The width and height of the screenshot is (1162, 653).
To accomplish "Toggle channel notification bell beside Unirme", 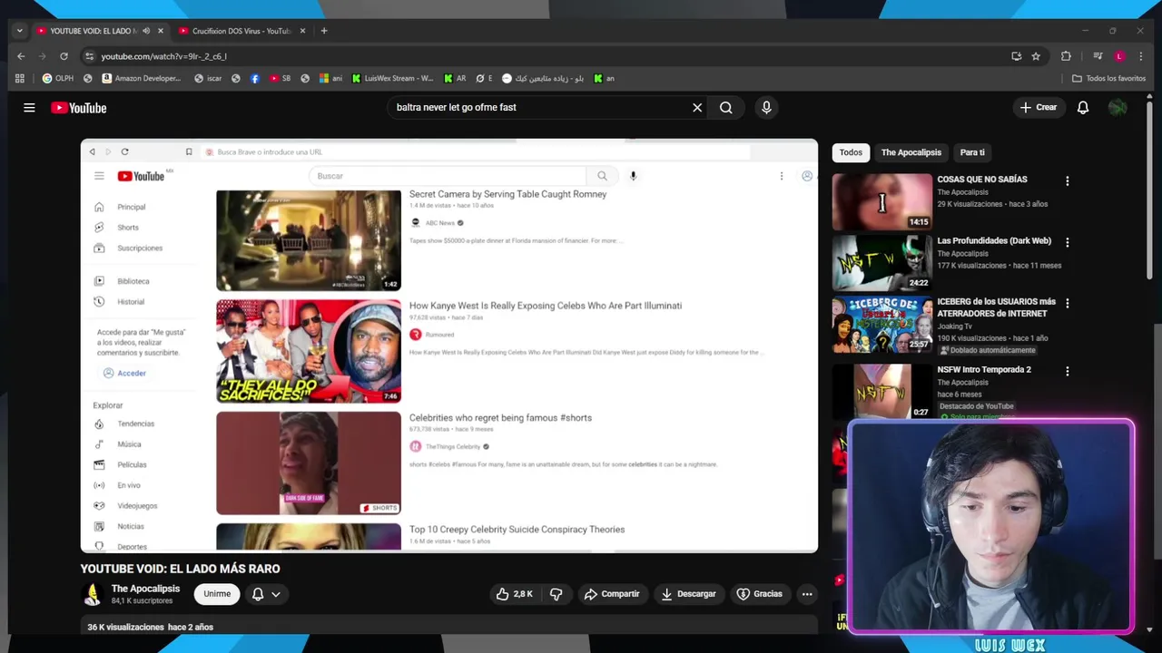I will click(258, 594).
